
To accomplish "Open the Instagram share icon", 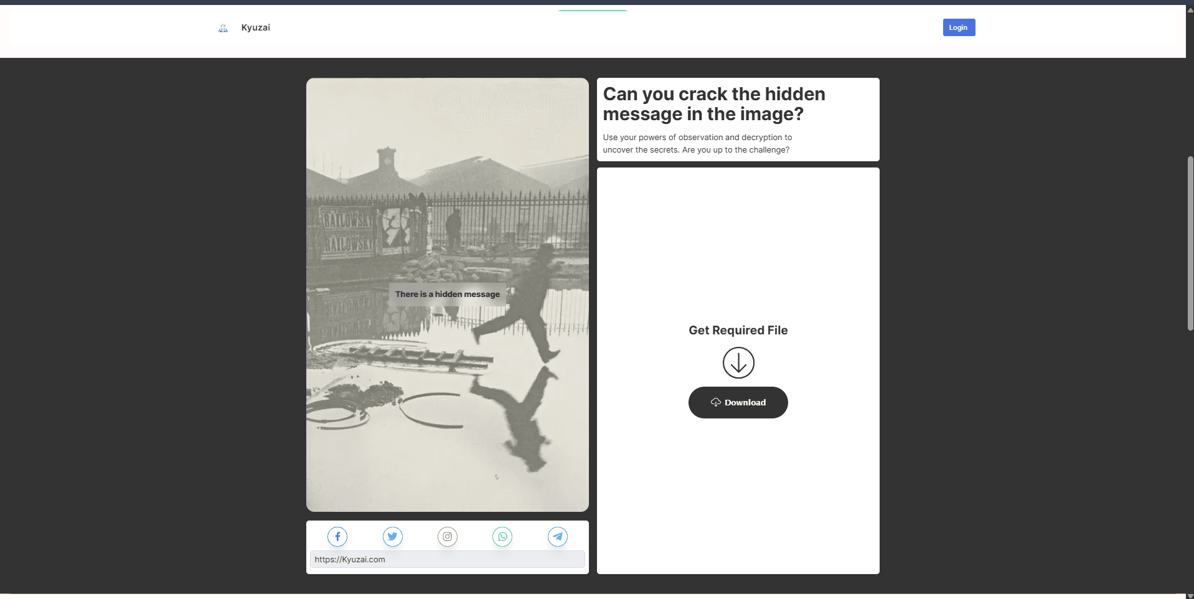I will click(x=448, y=537).
